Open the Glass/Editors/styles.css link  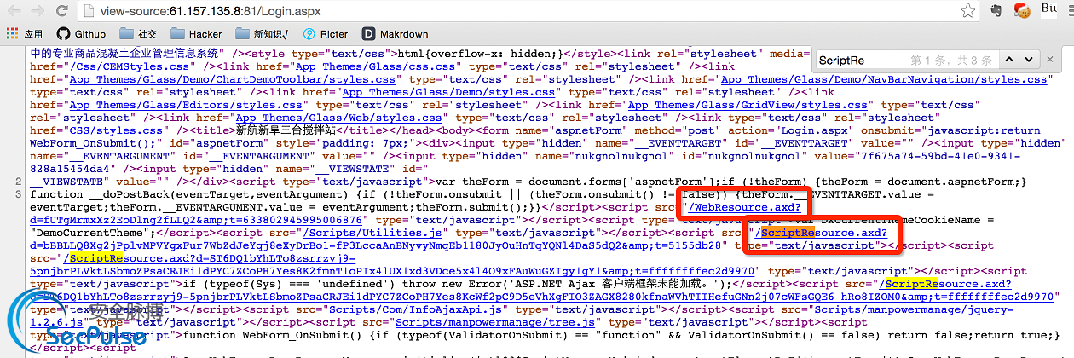[184, 105]
